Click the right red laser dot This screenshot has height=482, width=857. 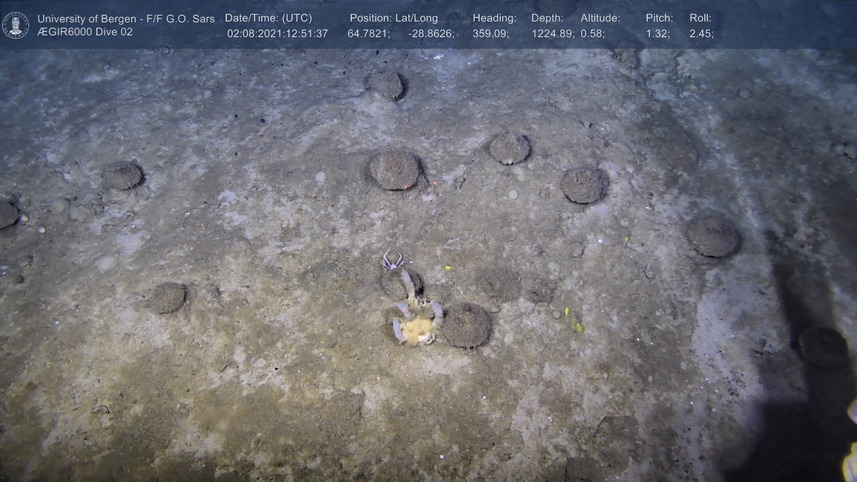(435, 183)
